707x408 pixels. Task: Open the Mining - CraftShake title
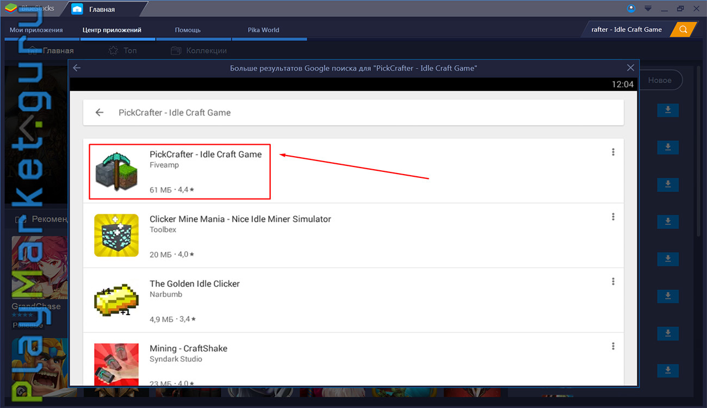(x=188, y=349)
